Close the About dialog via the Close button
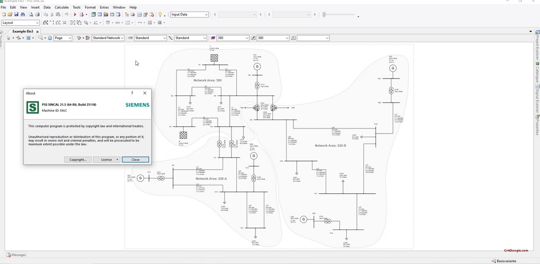 coord(135,159)
